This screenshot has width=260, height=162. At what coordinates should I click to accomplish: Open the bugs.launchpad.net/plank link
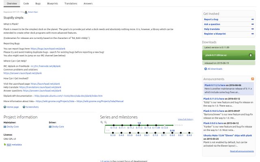48,49
